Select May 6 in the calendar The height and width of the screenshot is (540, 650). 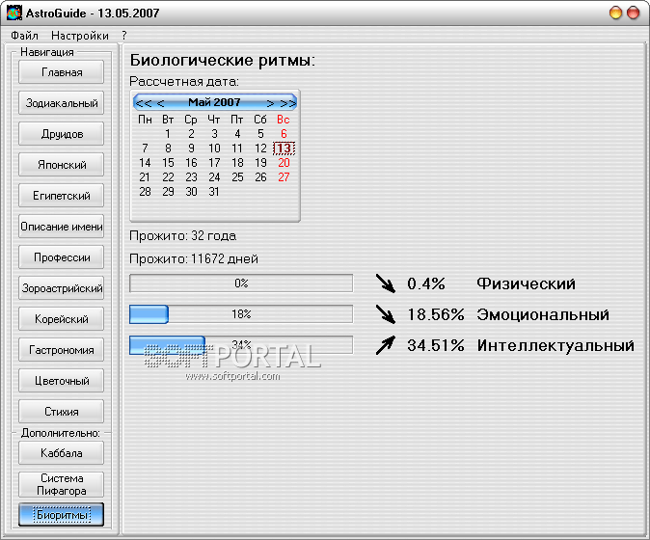click(284, 134)
